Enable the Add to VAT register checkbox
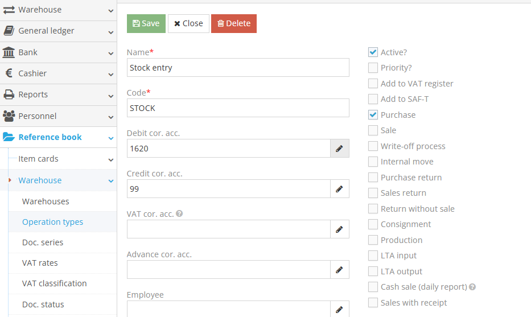 click(x=373, y=84)
